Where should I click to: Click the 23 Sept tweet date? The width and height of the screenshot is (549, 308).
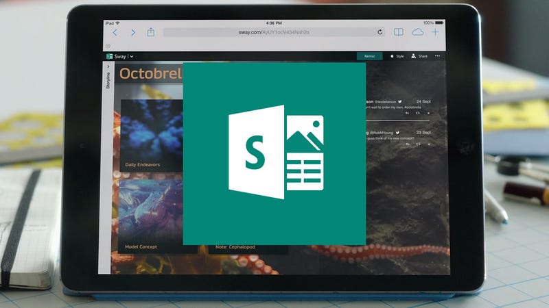(x=423, y=132)
